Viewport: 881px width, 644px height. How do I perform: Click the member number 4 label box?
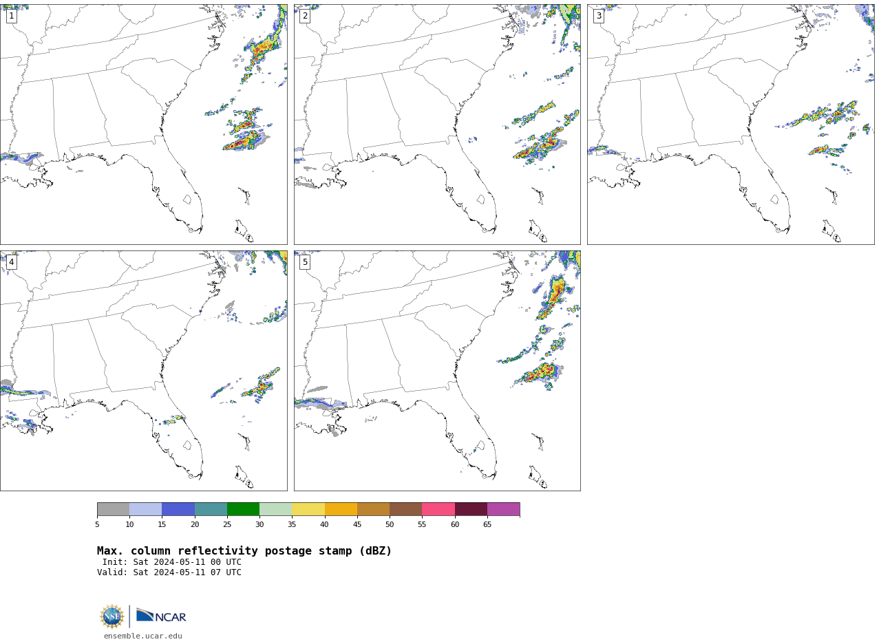click(x=12, y=262)
